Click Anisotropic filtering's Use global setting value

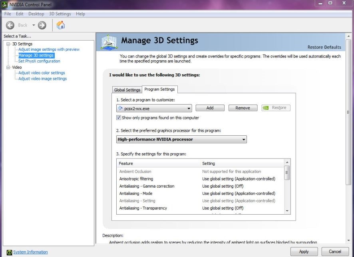click(239, 179)
